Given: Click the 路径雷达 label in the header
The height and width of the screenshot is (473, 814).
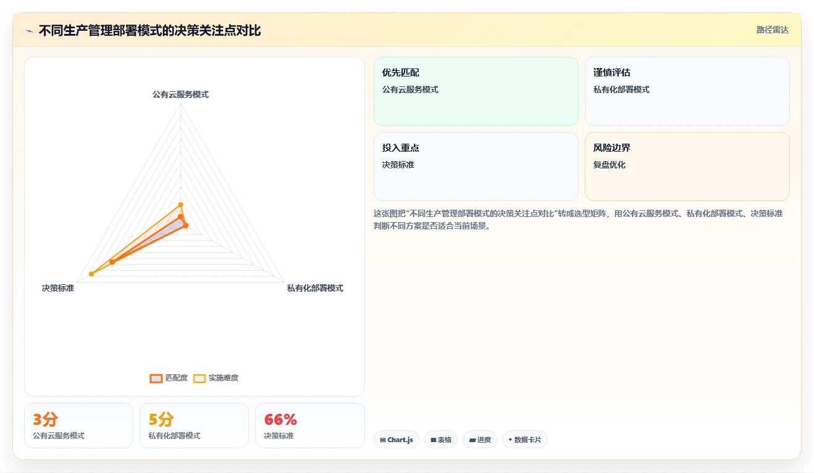Looking at the screenshot, I should pyautogui.click(x=773, y=30).
